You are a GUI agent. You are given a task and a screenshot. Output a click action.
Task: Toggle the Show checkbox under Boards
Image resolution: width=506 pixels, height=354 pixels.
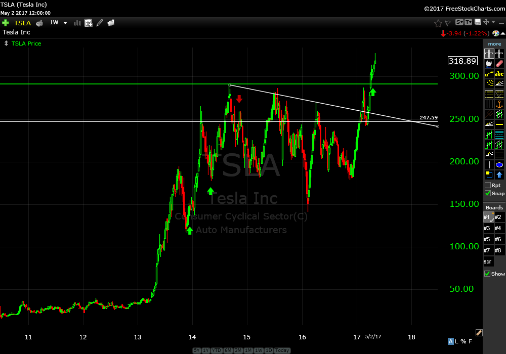click(488, 274)
